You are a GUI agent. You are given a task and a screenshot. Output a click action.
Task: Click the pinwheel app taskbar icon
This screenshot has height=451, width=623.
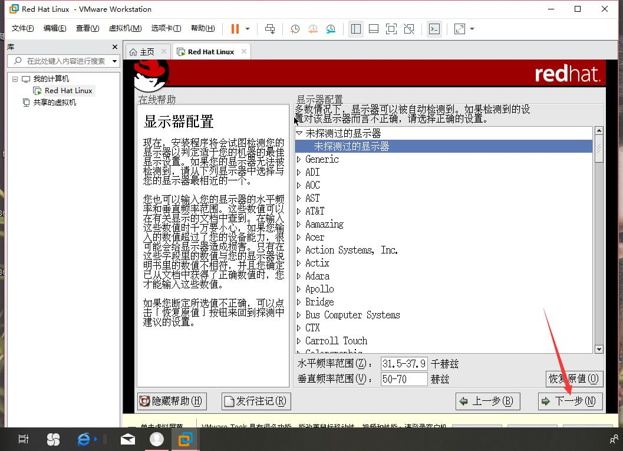(53, 439)
